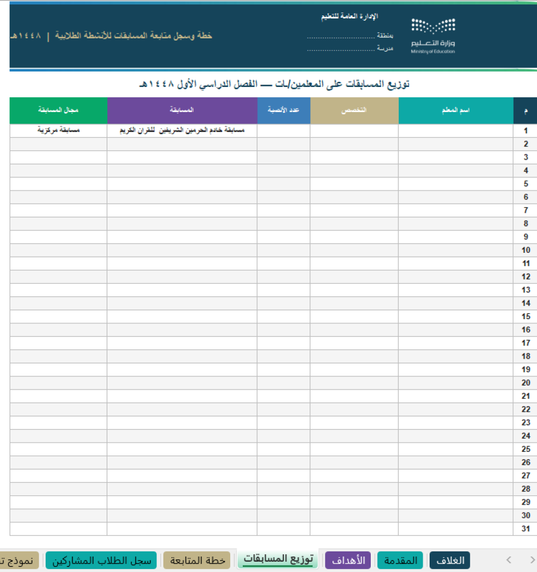Image resolution: width=537 pixels, height=572 pixels.
Task: Open the سجل الطلاب المشاركين tab
Action: (x=101, y=560)
